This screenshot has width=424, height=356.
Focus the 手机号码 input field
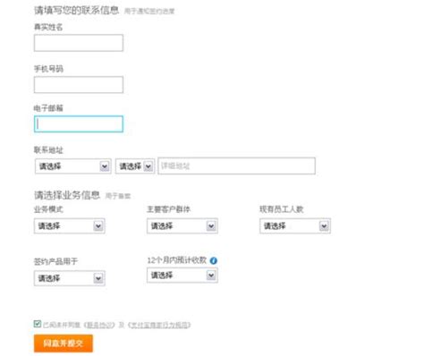coord(79,85)
